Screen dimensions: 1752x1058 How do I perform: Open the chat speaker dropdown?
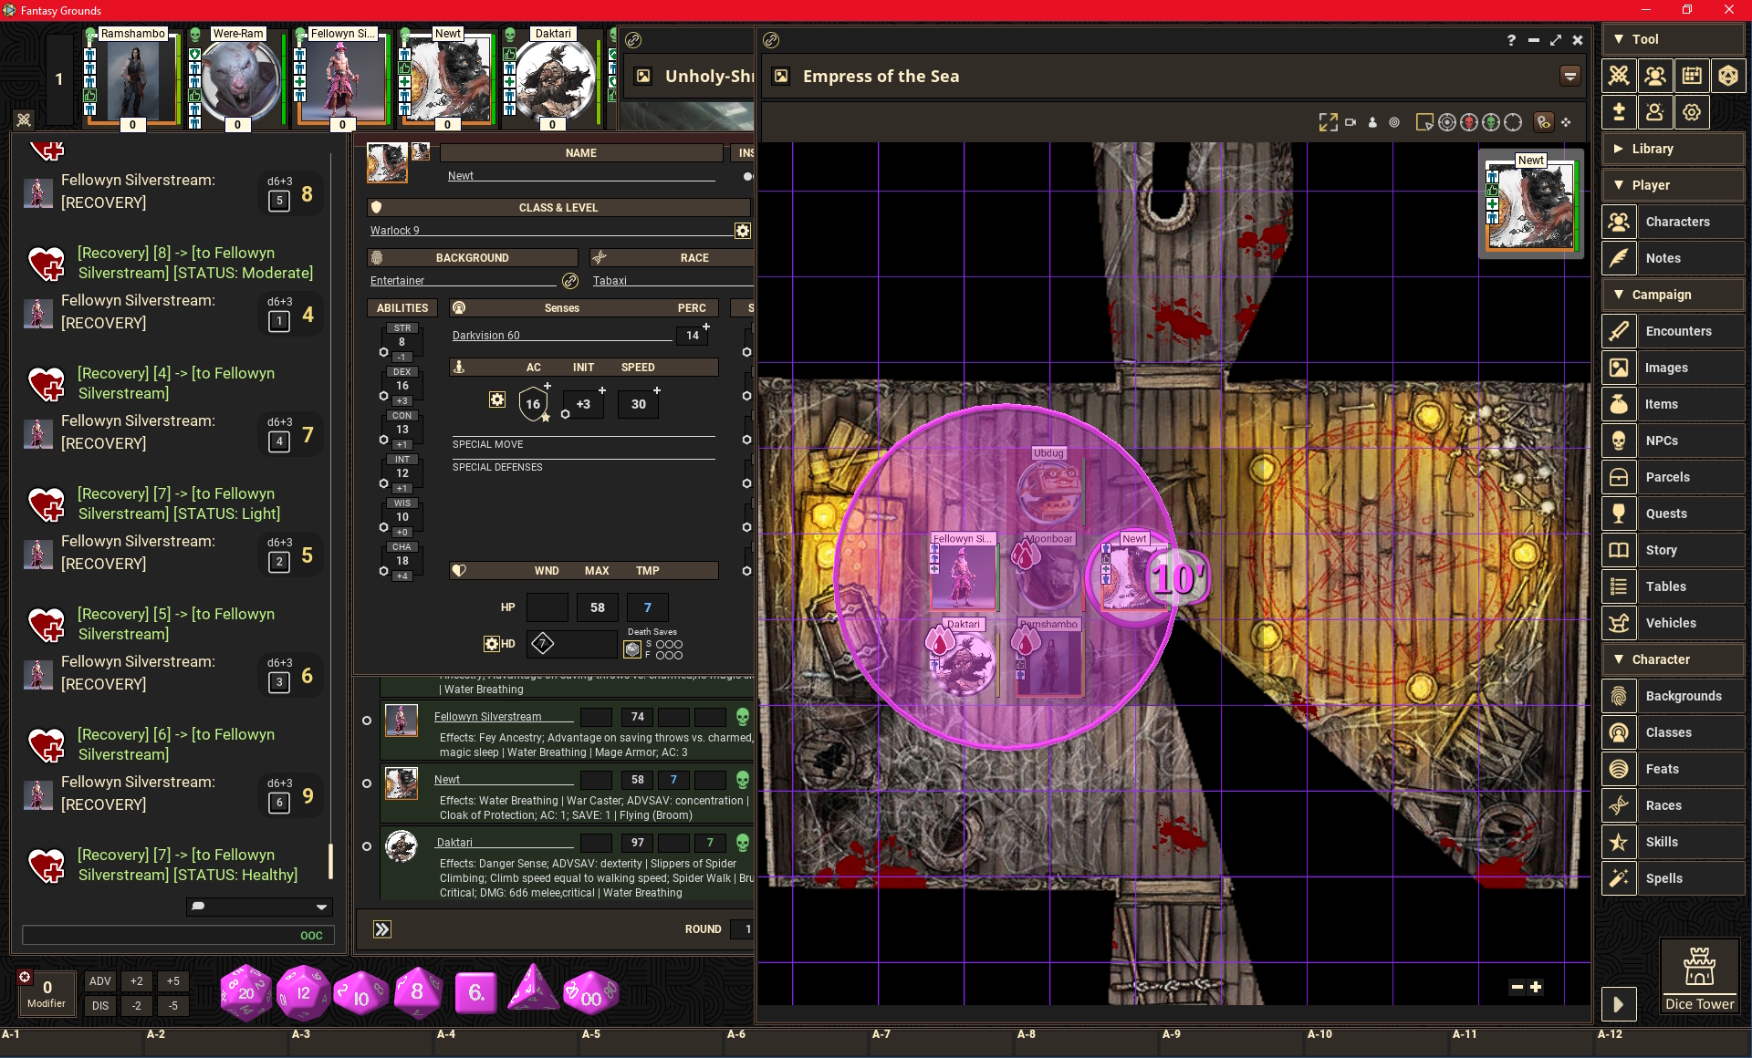(260, 907)
